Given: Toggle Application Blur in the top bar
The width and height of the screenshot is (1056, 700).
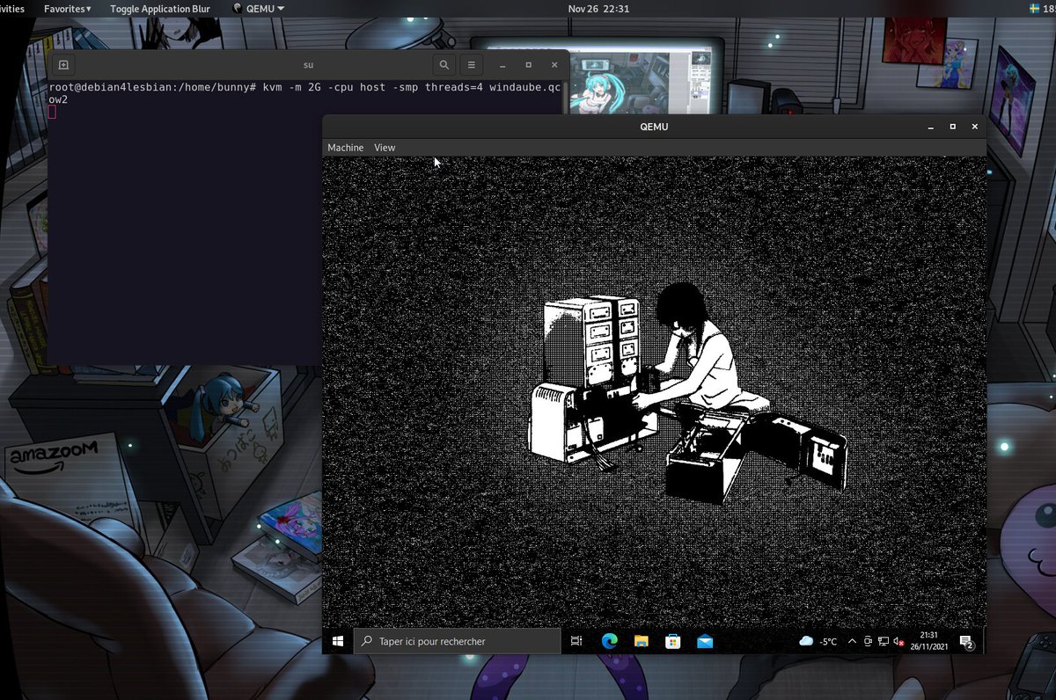Looking at the screenshot, I should [x=159, y=8].
